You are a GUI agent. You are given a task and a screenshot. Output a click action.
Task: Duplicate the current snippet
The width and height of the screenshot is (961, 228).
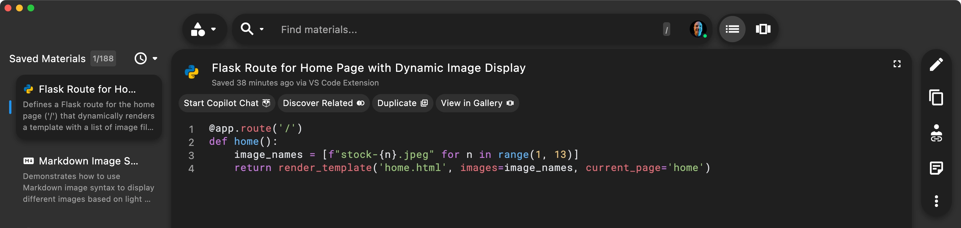coord(402,103)
